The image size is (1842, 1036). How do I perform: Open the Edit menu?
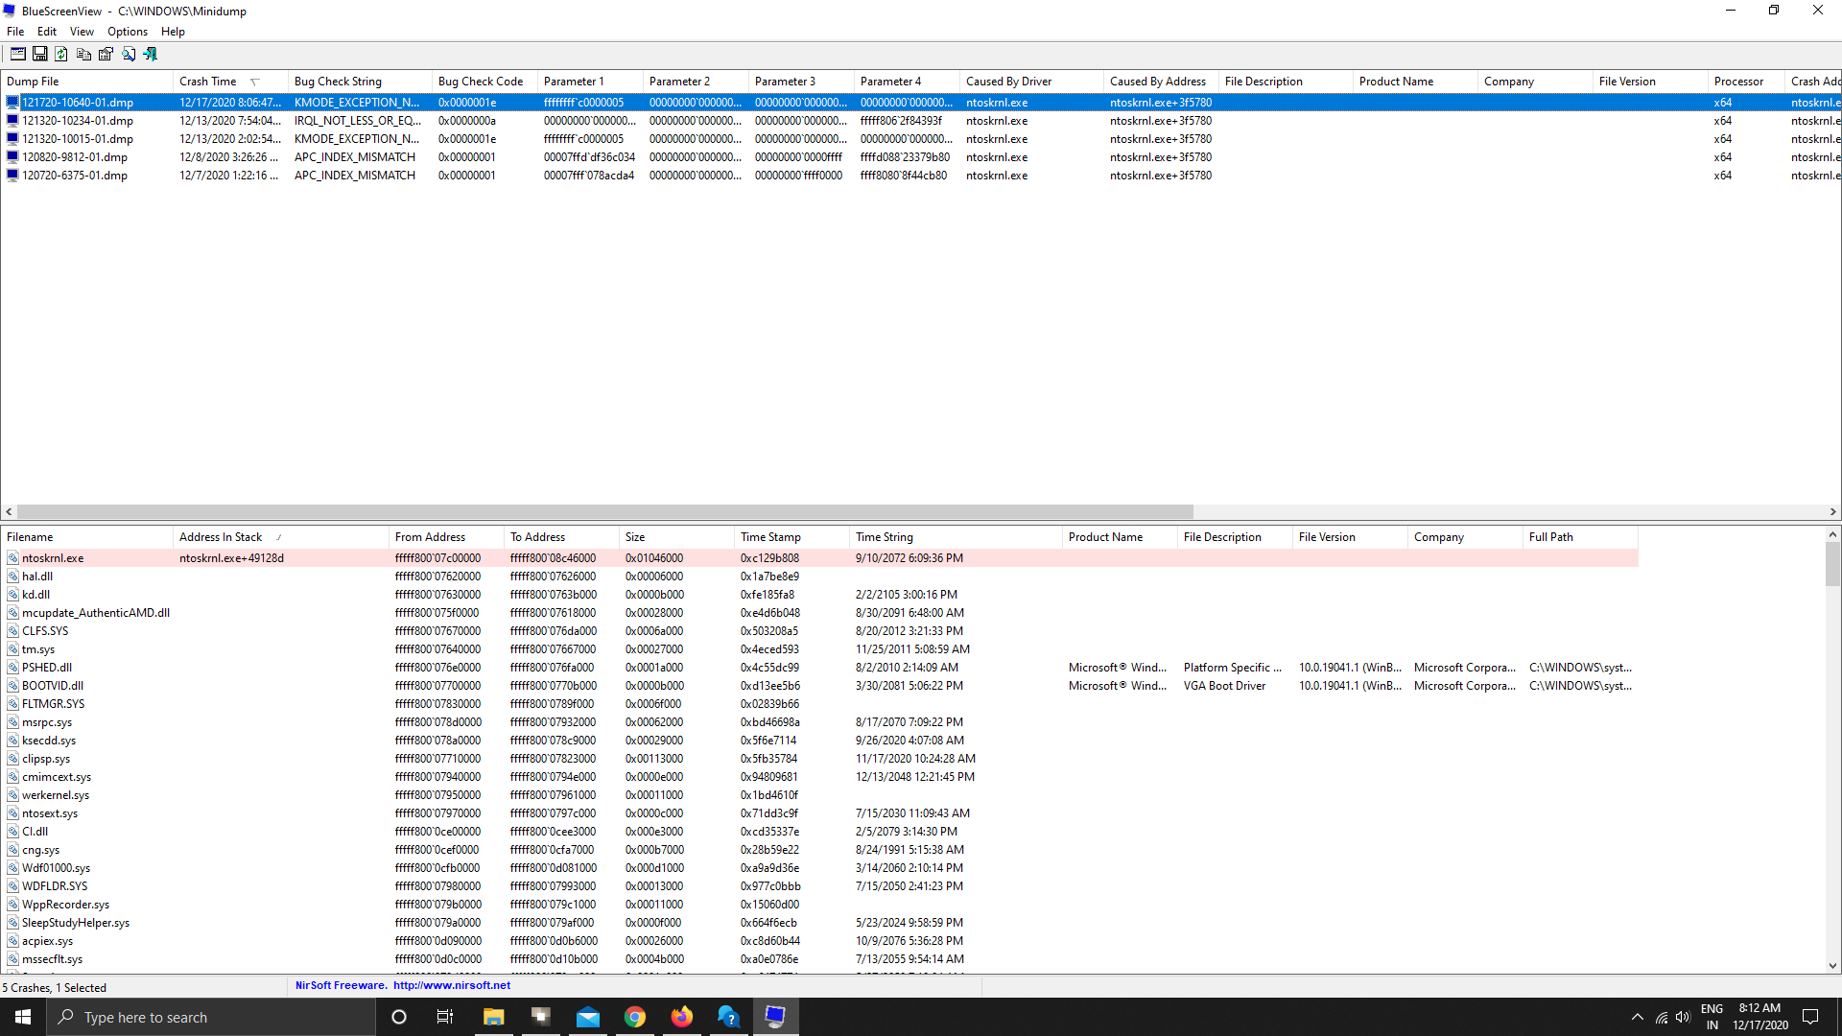coord(47,32)
